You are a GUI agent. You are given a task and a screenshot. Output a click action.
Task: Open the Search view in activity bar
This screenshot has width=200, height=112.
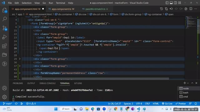click(4, 19)
